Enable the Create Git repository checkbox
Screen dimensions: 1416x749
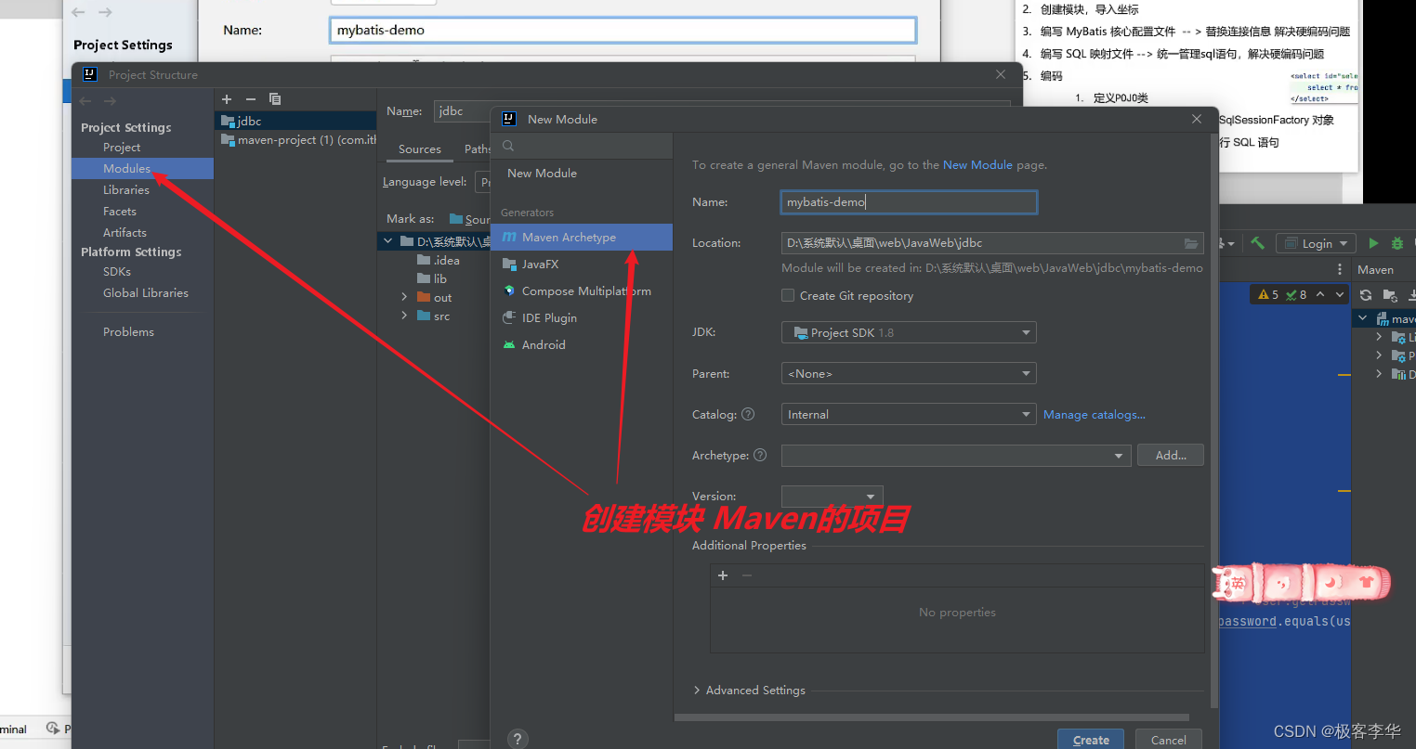pos(788,295)
